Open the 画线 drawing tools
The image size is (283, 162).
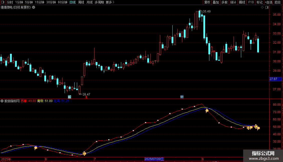coord(242,2)
